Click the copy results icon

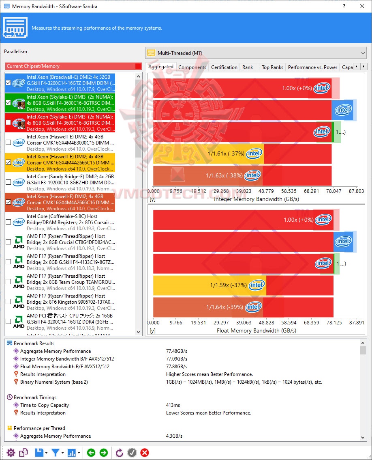pyautogui.click(x=24, y=453)
